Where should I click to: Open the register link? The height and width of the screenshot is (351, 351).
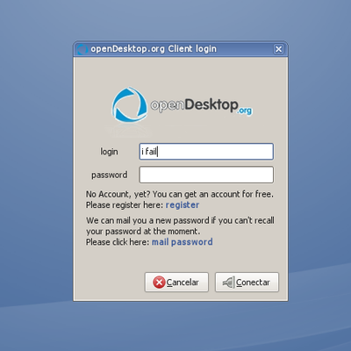click(x=183, y=205)
